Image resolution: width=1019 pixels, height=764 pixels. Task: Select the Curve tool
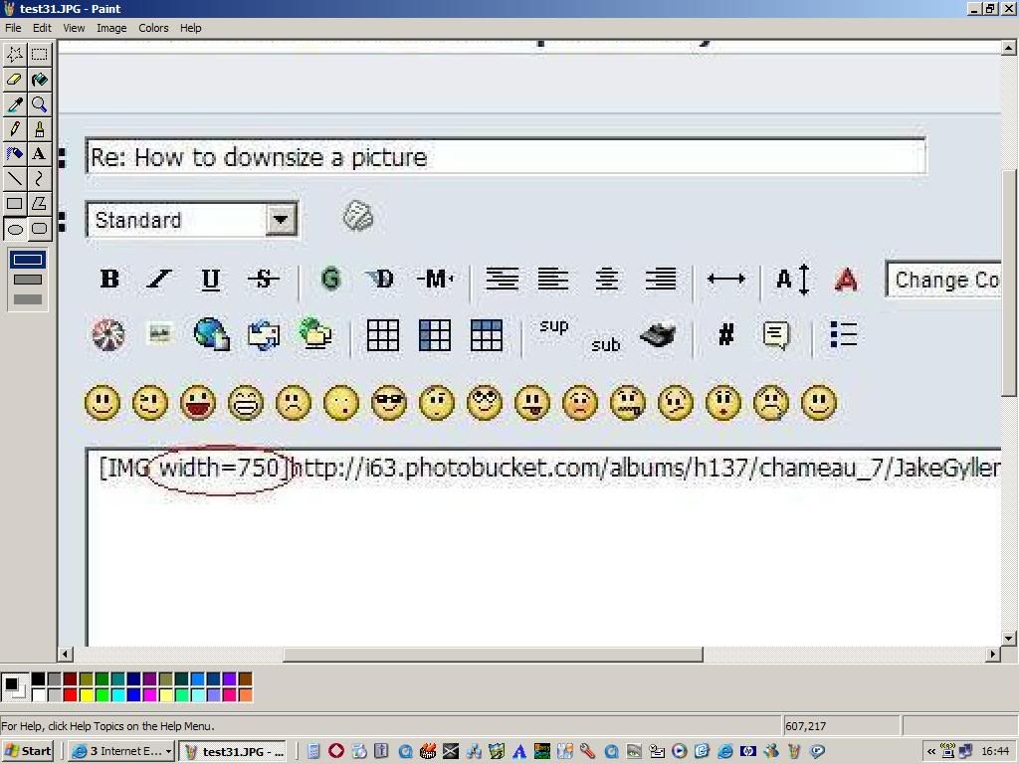point(39,179)
